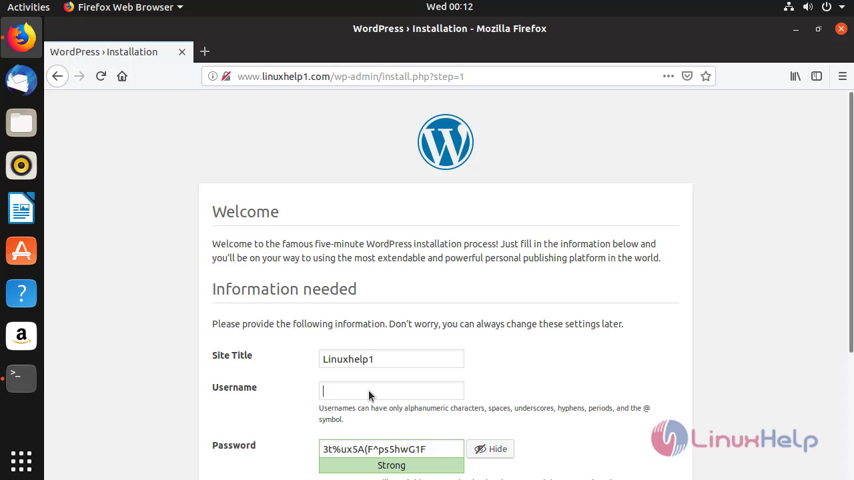Open Help from the dock
This screenshot has width=854, height=480.
point(21,293)
